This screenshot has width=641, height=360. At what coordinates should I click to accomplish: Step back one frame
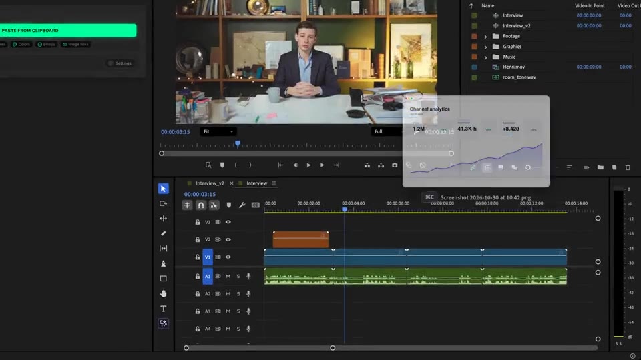[x=295, y=165]
